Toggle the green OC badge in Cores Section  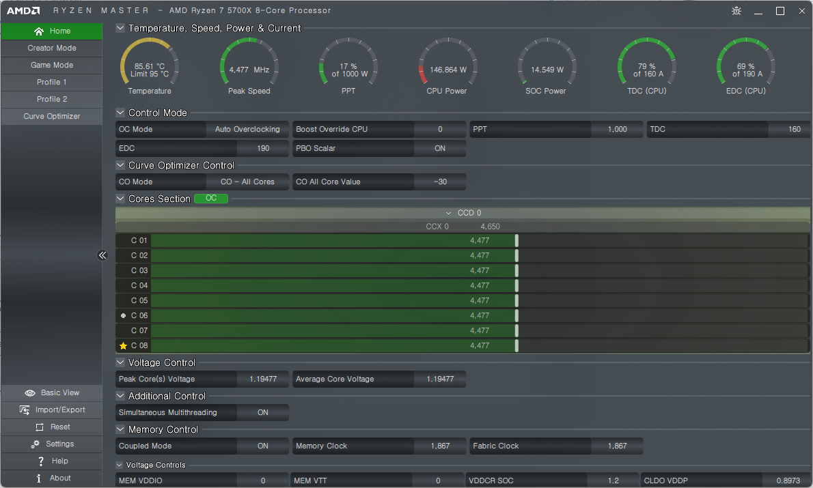[x=211, y=199]
